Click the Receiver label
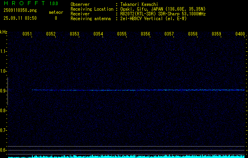 point(80,14)
